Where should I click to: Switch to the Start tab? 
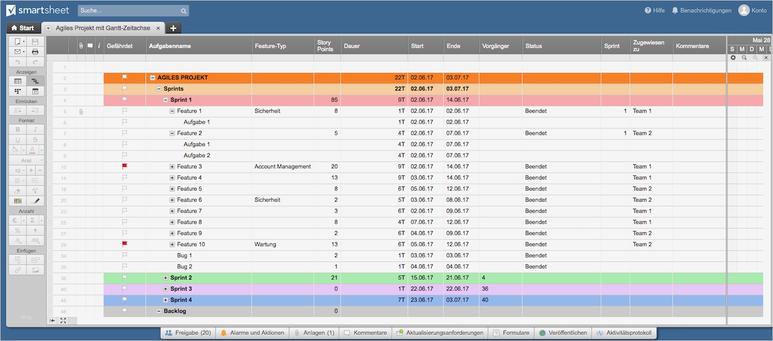tap(23, 28)
